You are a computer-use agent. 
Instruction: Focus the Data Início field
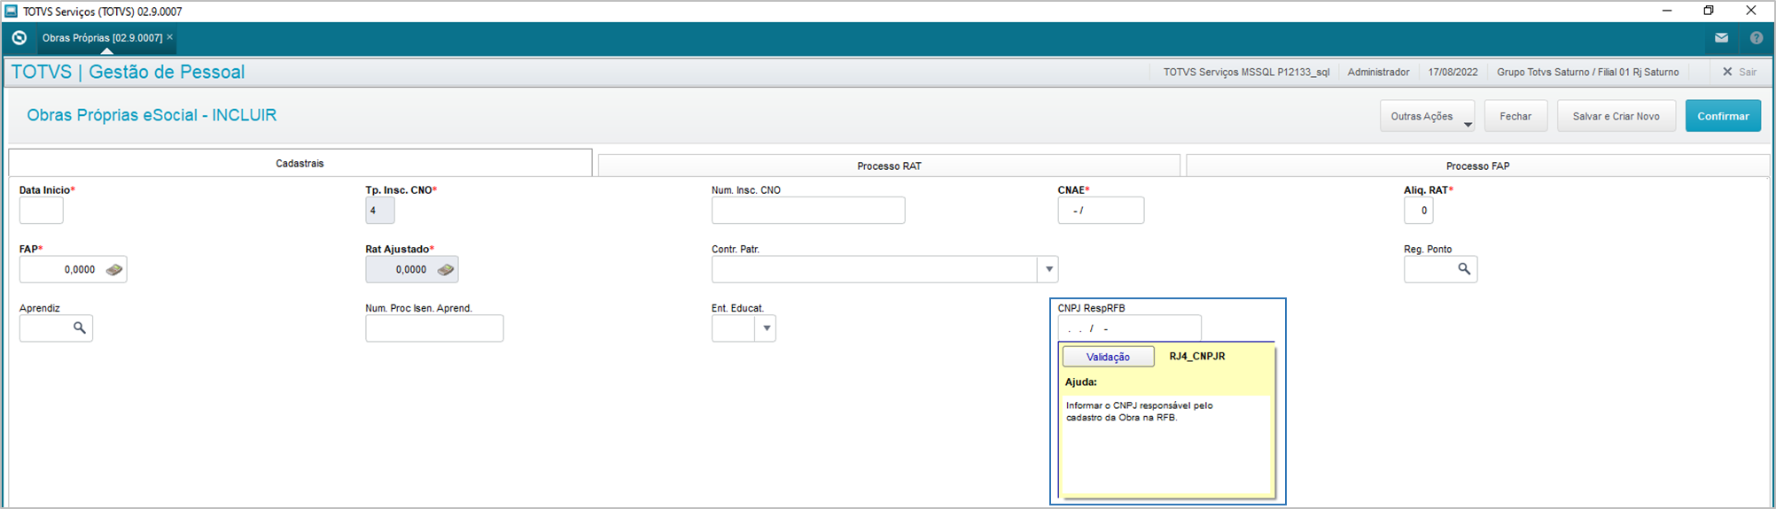(41, 211)
